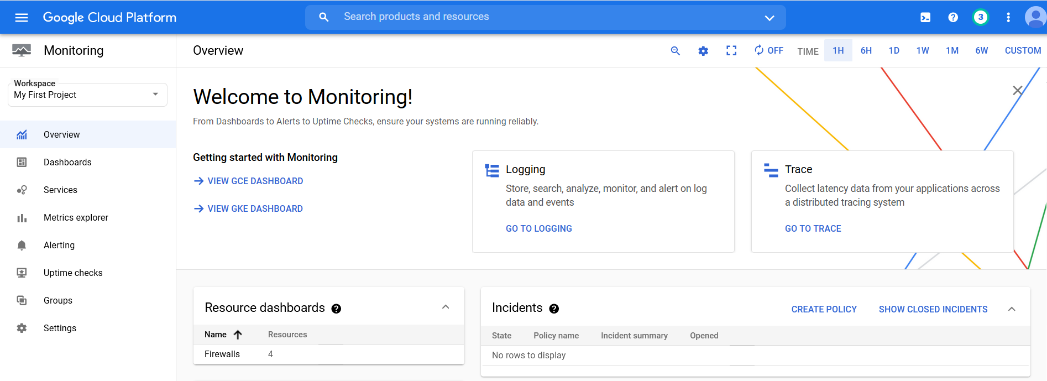Image resolution: width=1047 pixels, height=381 pixels.
Task: Select the 1D time range
Action: click(x=894, y=50)
